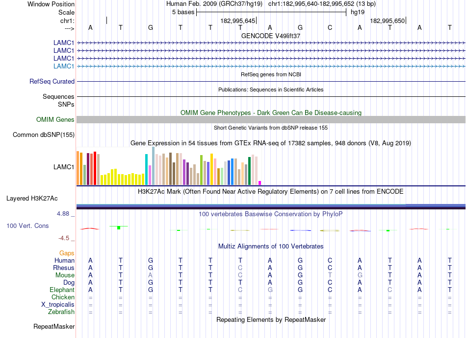This screenshot has width=466, height=338.
Task: Click the C base in the reference sequence row
Action: coord(330,27)
